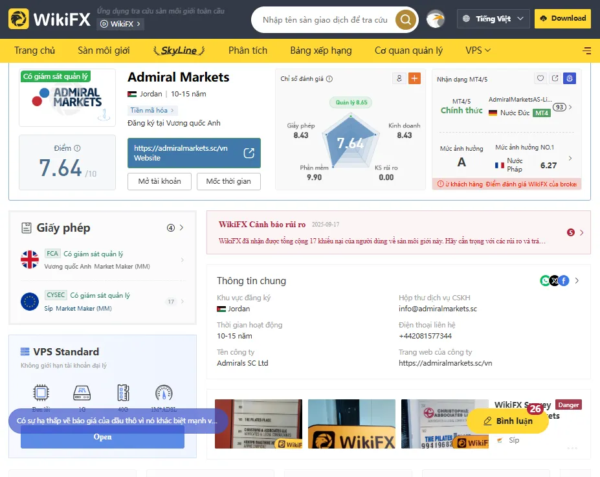
Task: Open Cơ quan quản lý menu
Action: pyautogui.click(x=408, y=50)
